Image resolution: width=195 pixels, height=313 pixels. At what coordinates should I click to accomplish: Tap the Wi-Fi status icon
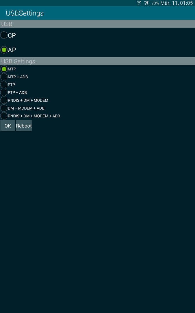139,3
